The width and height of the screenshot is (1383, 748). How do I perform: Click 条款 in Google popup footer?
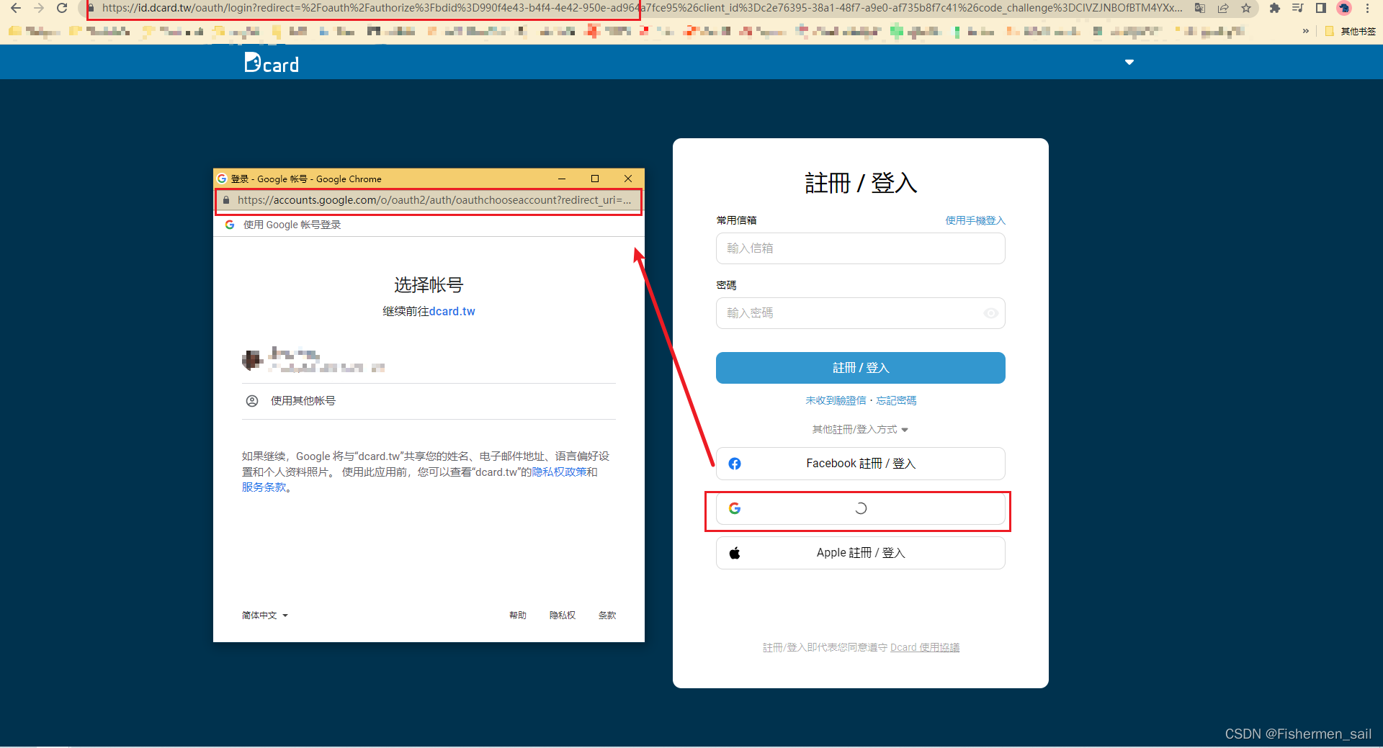(x=607, y=616)
